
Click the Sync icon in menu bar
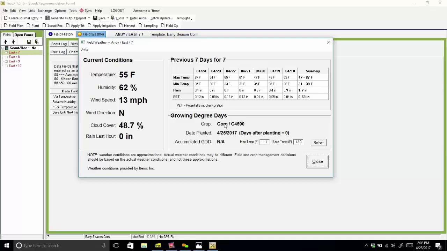[x=81, y=10]
